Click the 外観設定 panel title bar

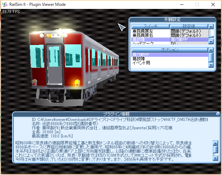click(x=172, y=20)
